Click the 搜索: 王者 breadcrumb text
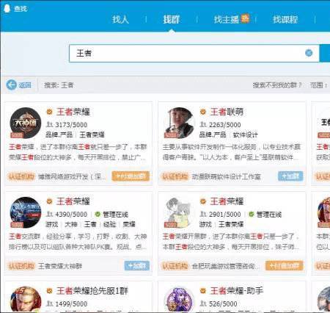The height and width of the screenshot is (313, 330). coord(59,85)
